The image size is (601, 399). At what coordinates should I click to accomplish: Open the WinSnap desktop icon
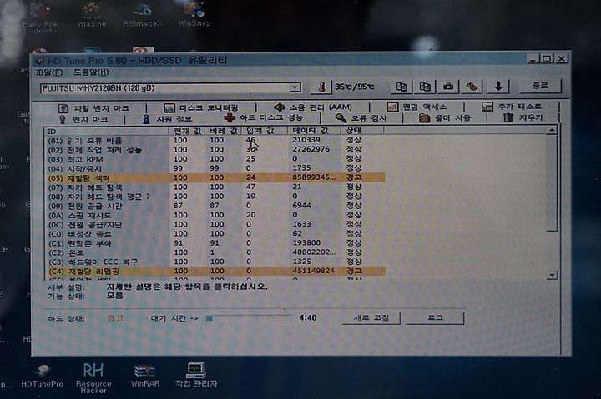click(194, 14)
